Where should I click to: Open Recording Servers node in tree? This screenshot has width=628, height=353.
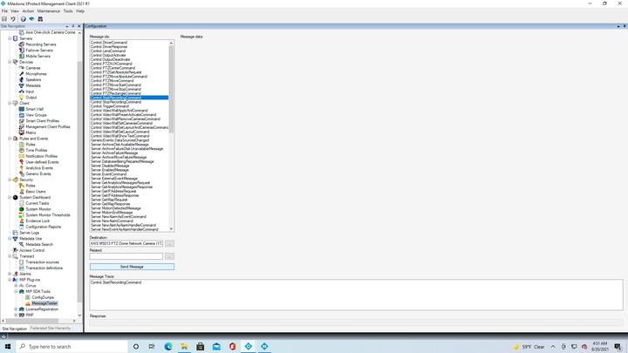click(x=40, y=44)
